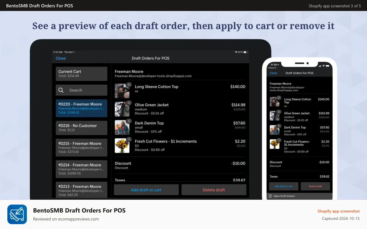Screen dimensions: 367x229
Task: Click the Olive Green Jacket title on tablet
Action: point(152,105)
